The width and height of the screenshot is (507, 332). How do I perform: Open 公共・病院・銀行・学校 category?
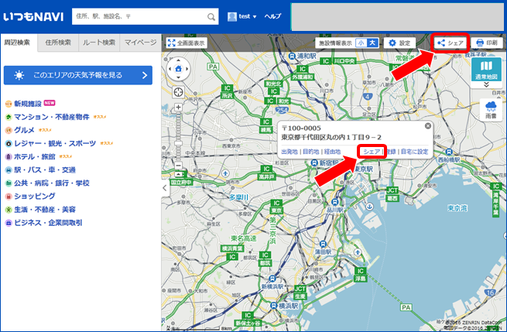pyautogui.click(x=52, y=183)
